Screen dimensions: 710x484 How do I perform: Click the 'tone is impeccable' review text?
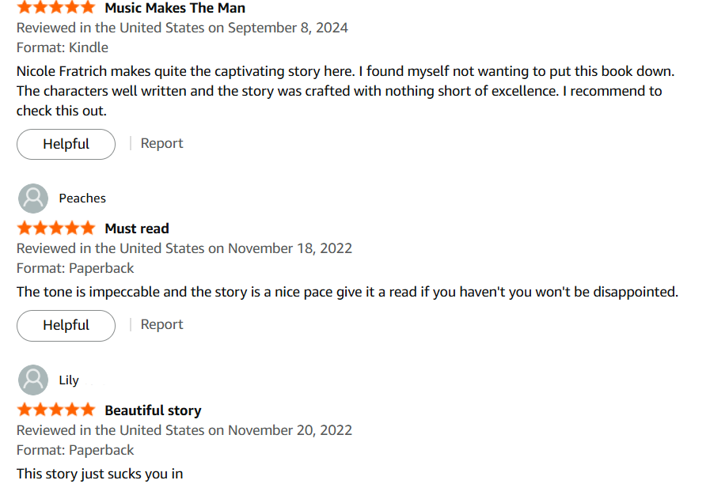pos(347,292)
